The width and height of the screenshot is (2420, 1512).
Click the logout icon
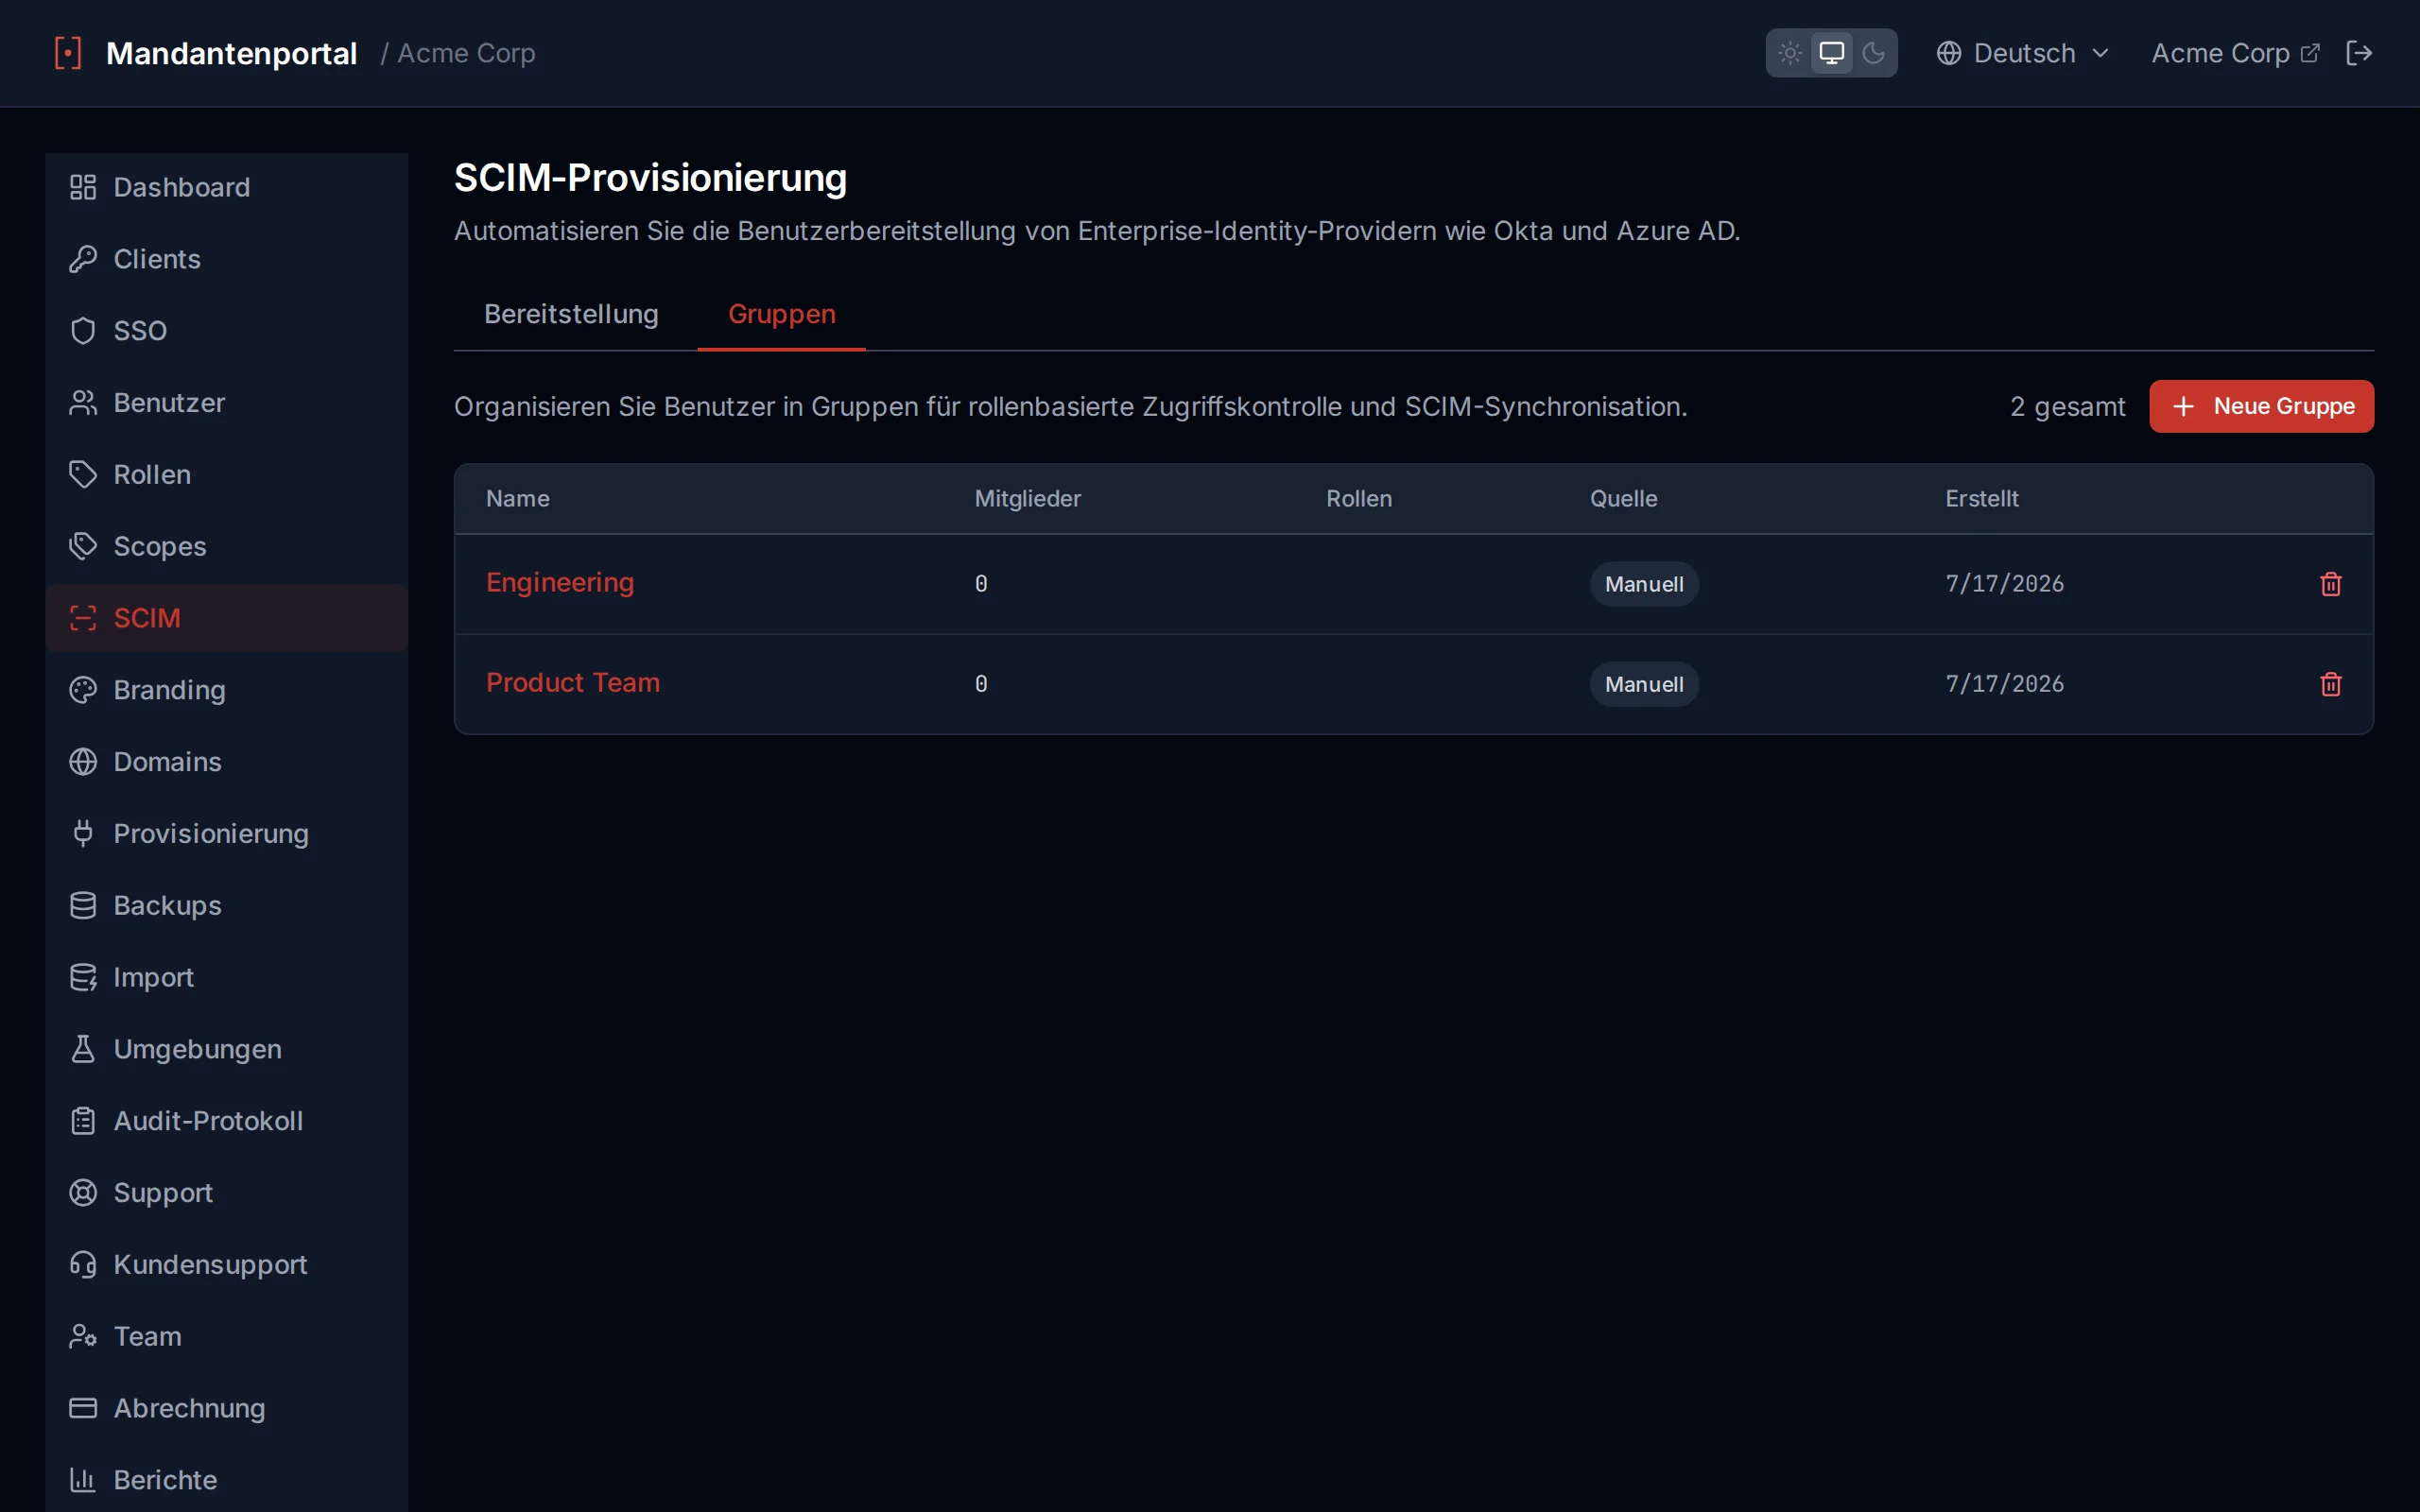[2359, 53]
